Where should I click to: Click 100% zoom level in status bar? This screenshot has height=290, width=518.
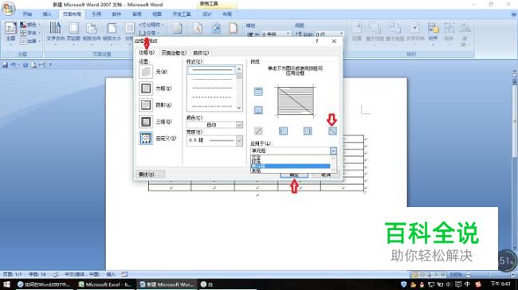(x=456, y=275)
